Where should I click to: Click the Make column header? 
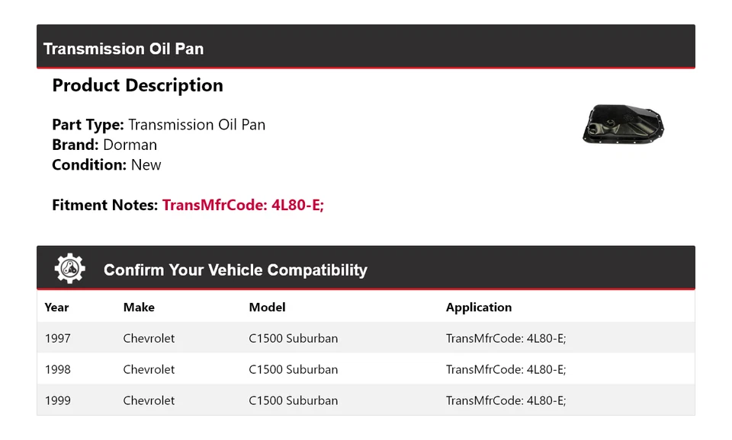coord(139,308)
